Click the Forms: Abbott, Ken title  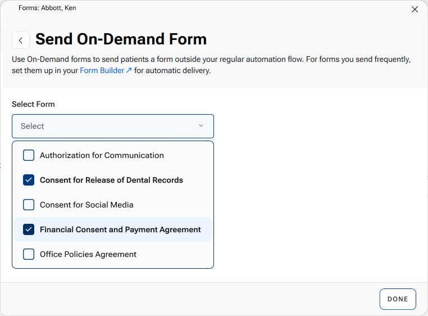click(x=47, y=8)
